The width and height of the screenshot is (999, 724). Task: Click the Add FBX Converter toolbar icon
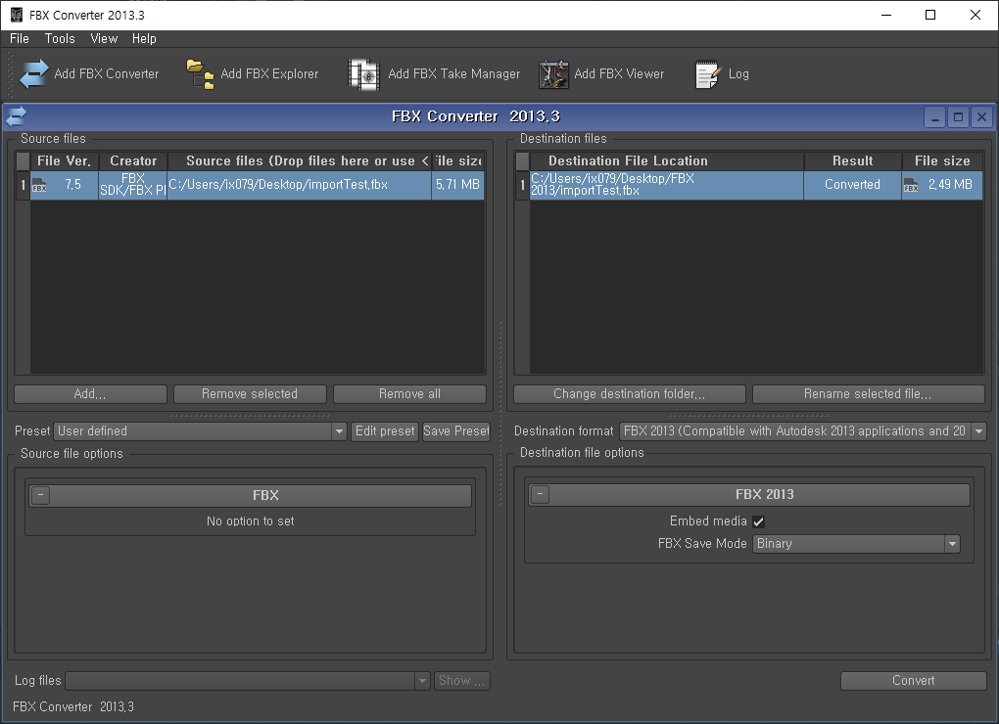point(34,74)
